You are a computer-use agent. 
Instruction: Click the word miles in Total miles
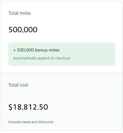tap(25, 13)
